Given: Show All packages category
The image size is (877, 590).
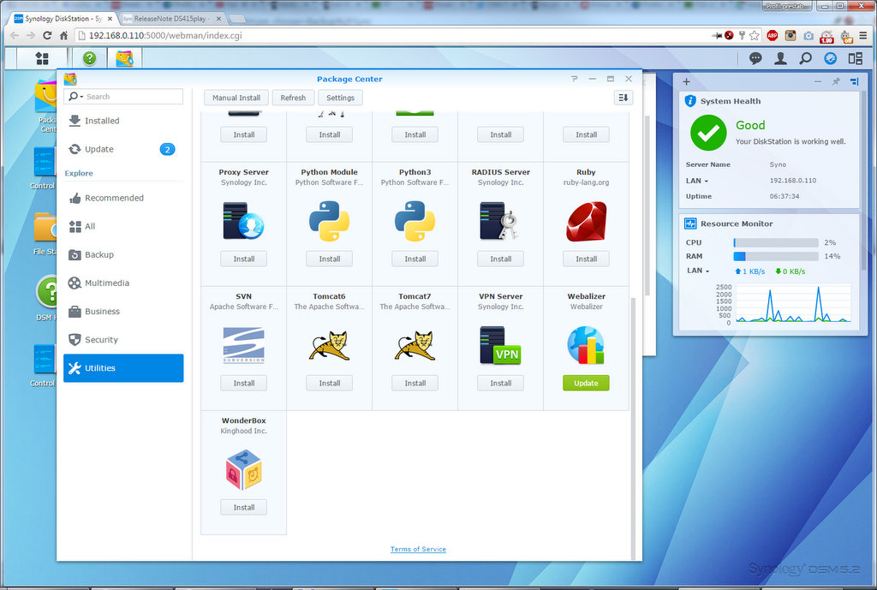Looking at the screenshot, I should coord(123,226).
